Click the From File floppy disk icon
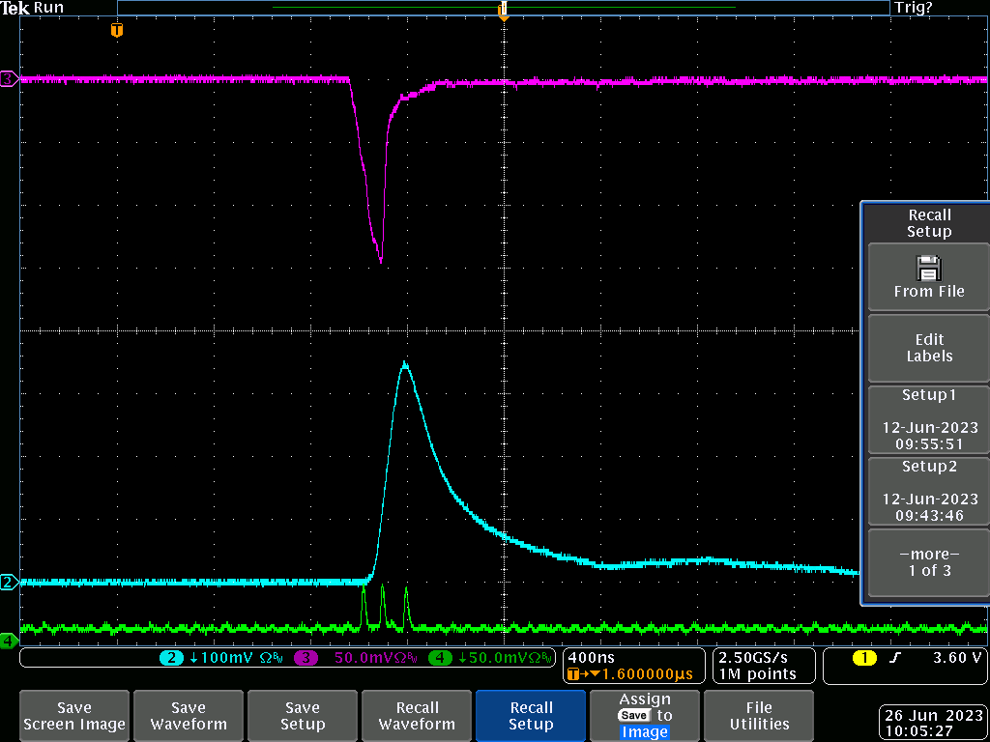990x742 pixels. coord(928,268)
